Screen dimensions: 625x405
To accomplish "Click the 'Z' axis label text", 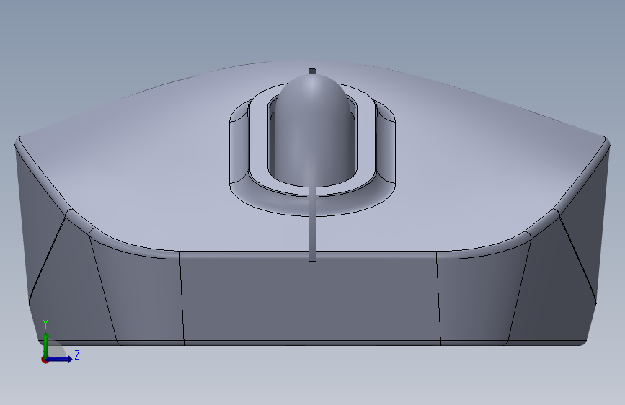I will point(77,355).
